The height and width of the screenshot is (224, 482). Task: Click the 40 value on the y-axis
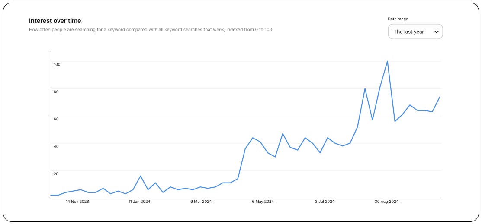coord(56,146)
